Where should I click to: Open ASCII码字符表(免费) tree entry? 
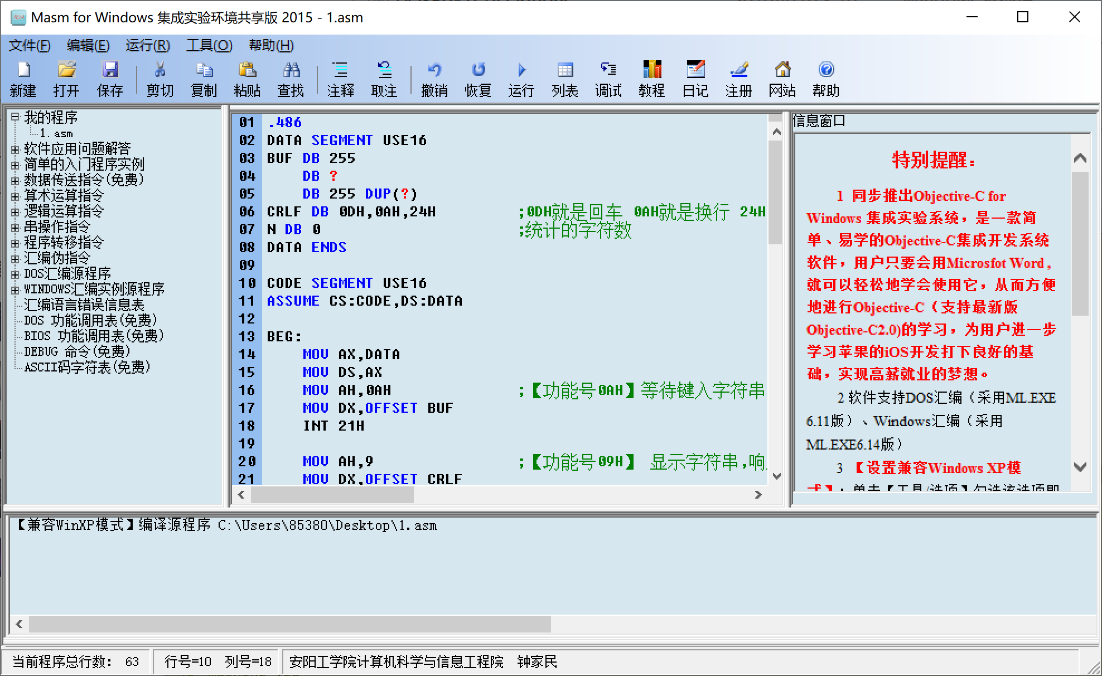(87, 367)
